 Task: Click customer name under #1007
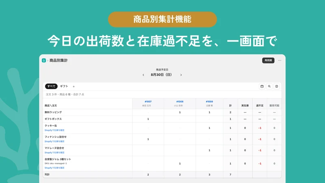coord(147,106)
